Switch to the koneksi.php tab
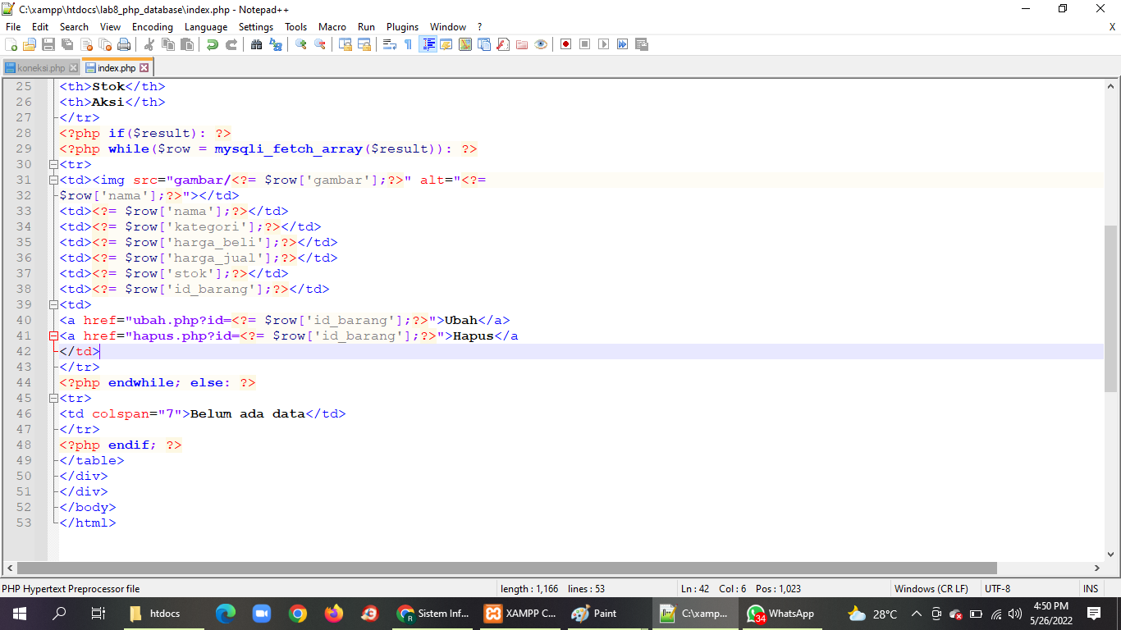Viewport: 1121px width, 630px height. point(41,68)
